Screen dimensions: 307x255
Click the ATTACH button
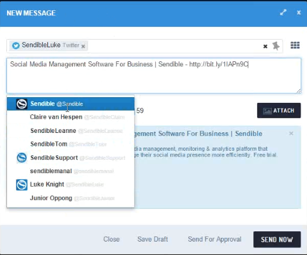tap(279, 111)
